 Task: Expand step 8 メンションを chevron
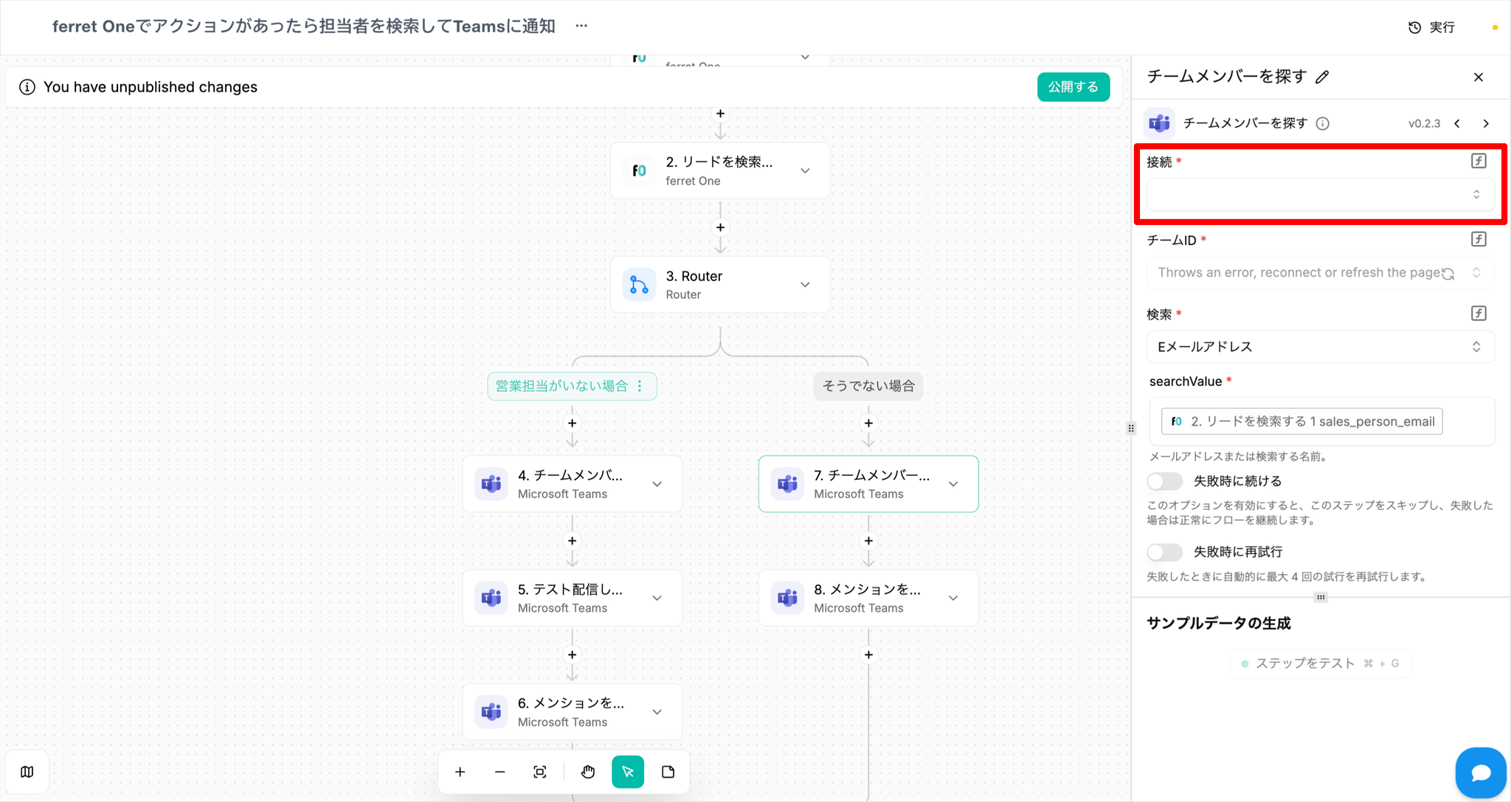click(x=953, y=598)
